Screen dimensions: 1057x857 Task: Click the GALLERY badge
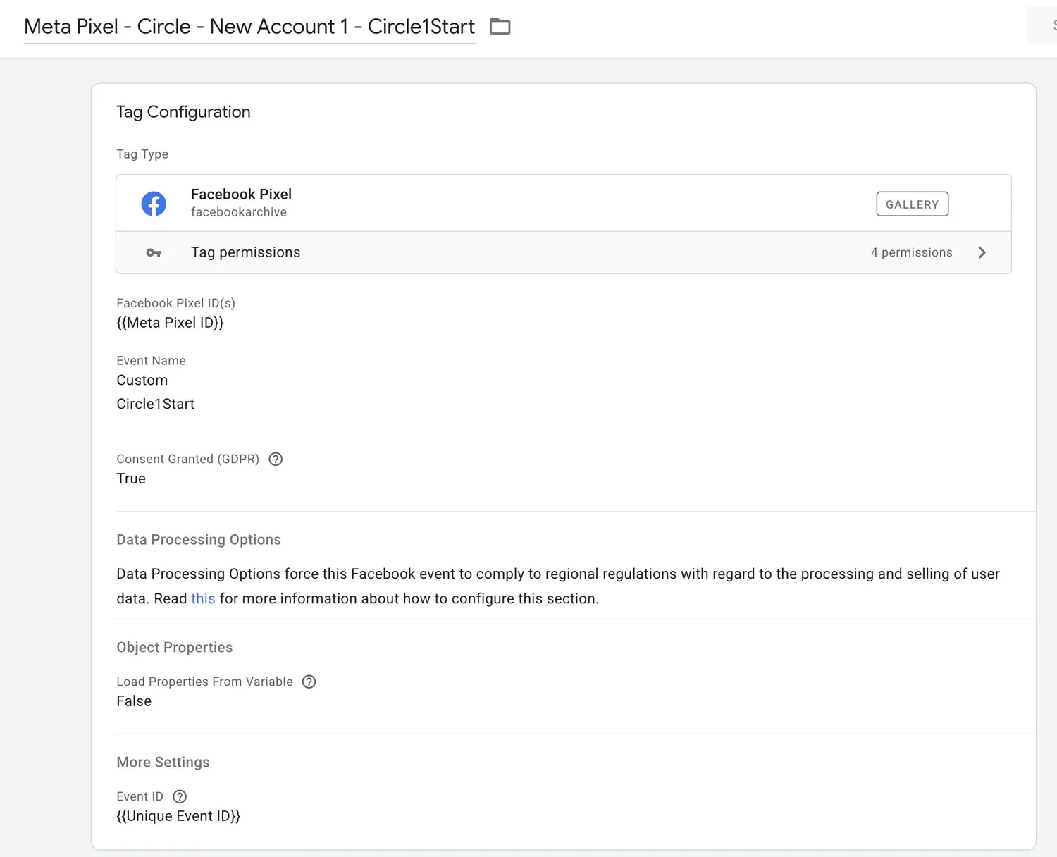coord(912,204)
